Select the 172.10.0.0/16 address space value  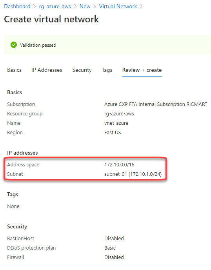coord(119,164)
